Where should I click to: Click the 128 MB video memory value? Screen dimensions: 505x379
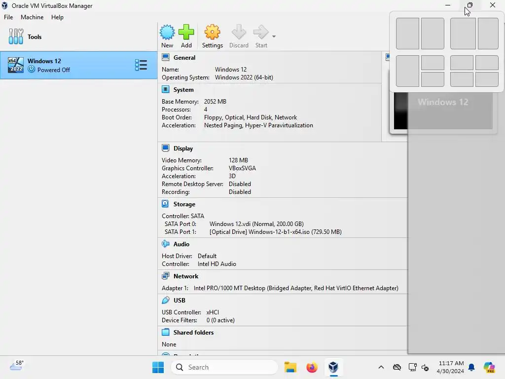coord(238,160)
